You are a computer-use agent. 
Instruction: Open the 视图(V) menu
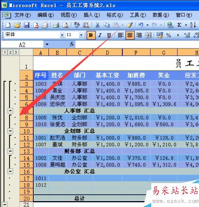click(x=69, y=15)
